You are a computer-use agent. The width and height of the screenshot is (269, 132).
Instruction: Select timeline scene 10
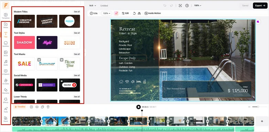[x=217, y=121]
